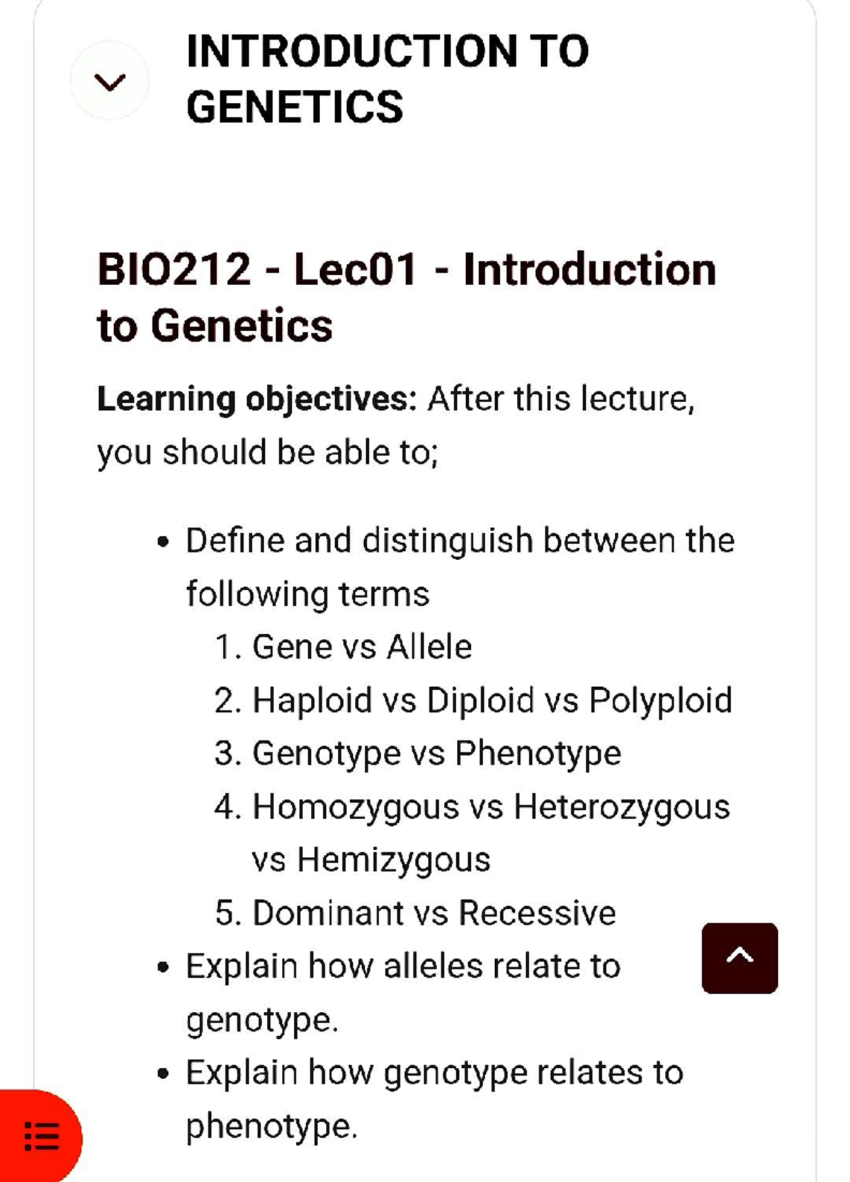The height and width of the screenshot is (1182, 850).
Task: Click the upward chevron inside the dark square
Action: 739,956
